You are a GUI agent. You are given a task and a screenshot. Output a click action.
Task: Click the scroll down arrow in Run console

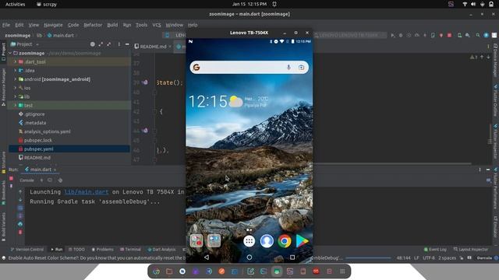click(x=20, y=200)
